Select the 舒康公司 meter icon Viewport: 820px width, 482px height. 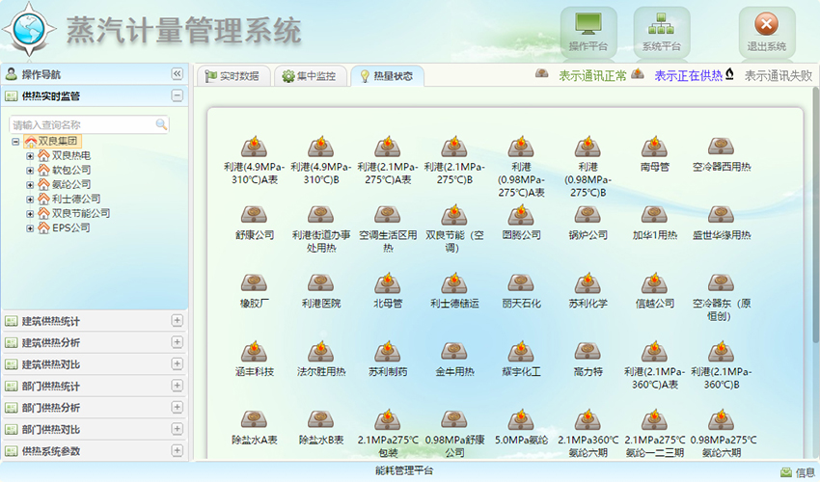point(254,215)
